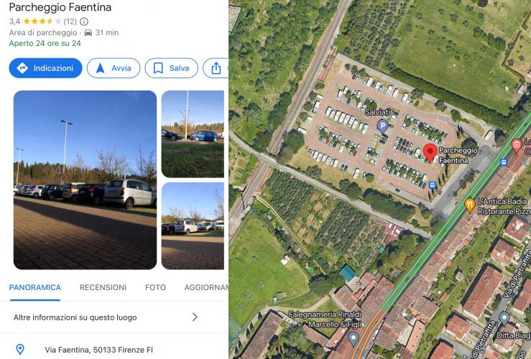Start navigation with the Avvia button
This screenshot has width=531, height=359.
pos(114,68)
